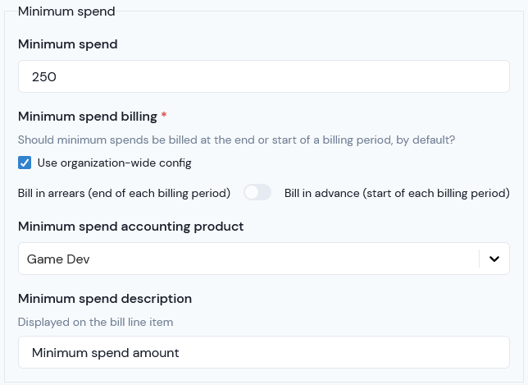The height and width of the screenshot is (385, 528).
Task: Click the dropdown chevron arrow icon
Action: point(494,259)
